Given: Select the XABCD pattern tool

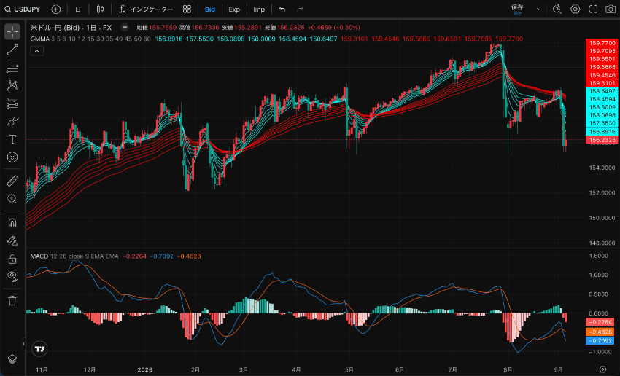Looking at the screenshot, I should [12, 85].
